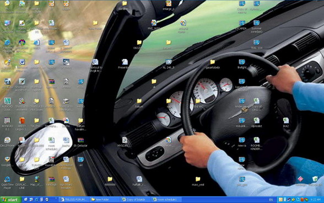Select the mavi_yesil folder icon
The height and width of the screenshot is (203, 324).
[x=198, y=181]
